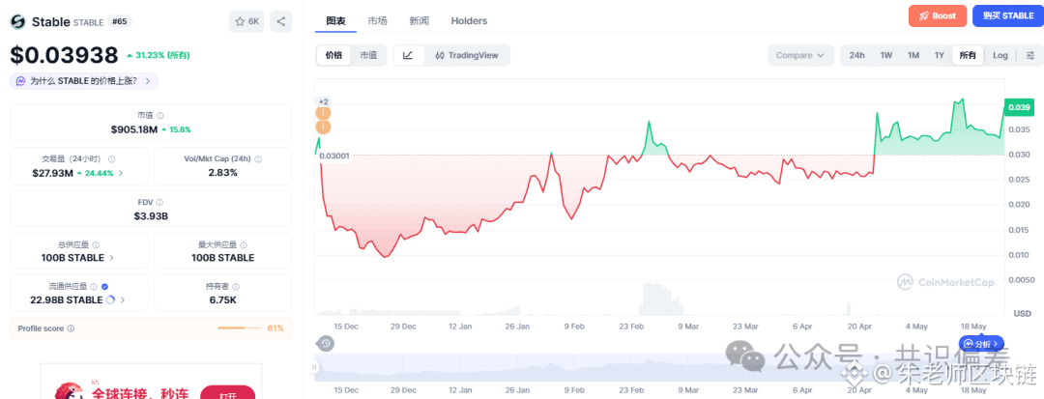The image size is (1044, 399).
Task: Click the 分析 button icon
Action: [x=981, y=344]
